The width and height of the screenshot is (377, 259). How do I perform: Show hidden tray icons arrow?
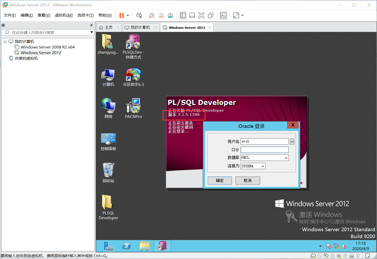pos(320,246)
